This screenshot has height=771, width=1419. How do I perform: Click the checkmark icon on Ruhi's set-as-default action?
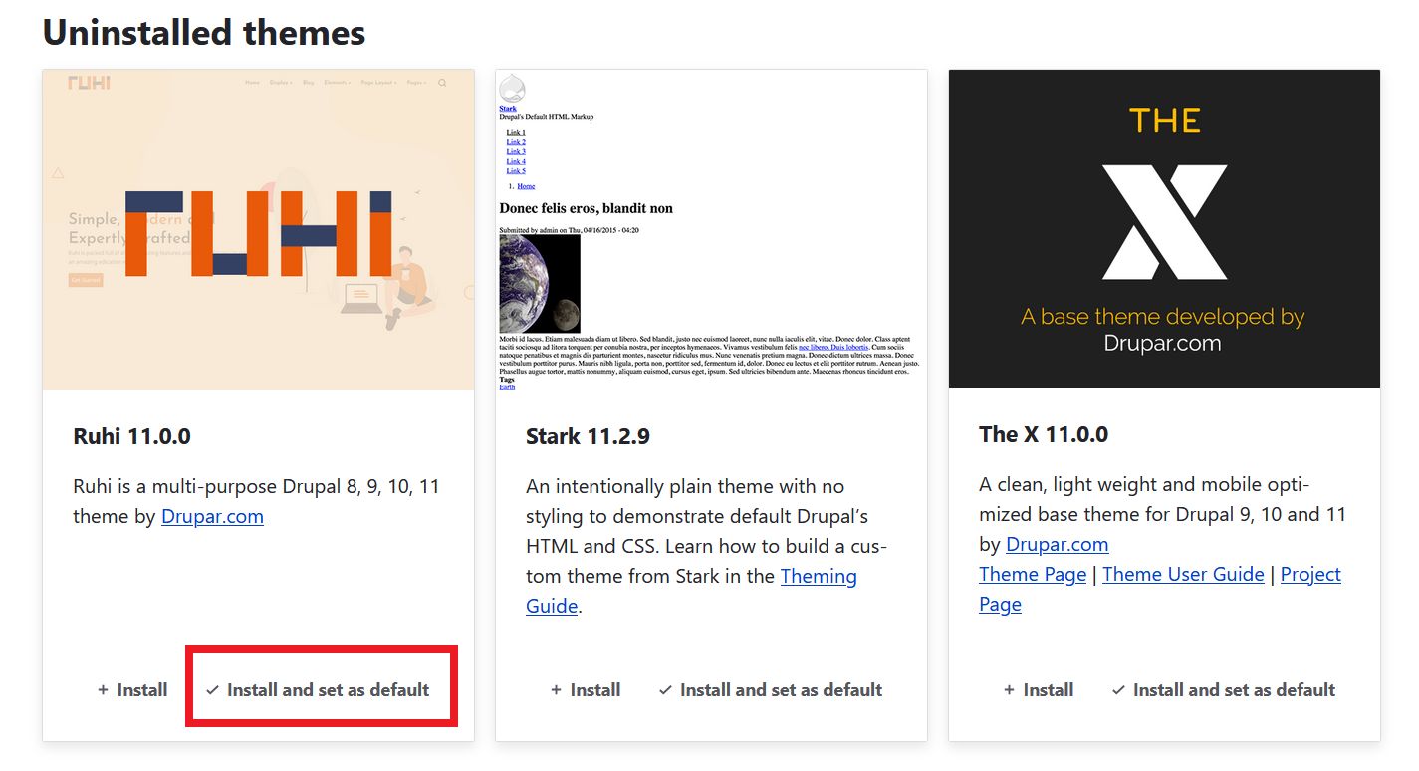212,689
